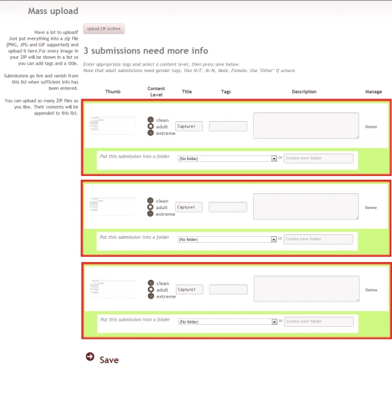
Task: Open second submission's folder dropdown
Action: 227,240
